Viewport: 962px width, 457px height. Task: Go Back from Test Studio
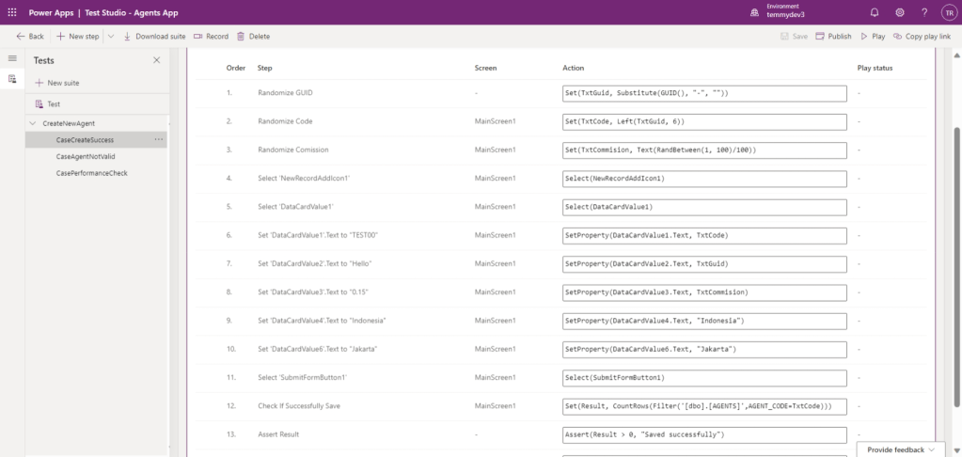click(x=30, y=36)
